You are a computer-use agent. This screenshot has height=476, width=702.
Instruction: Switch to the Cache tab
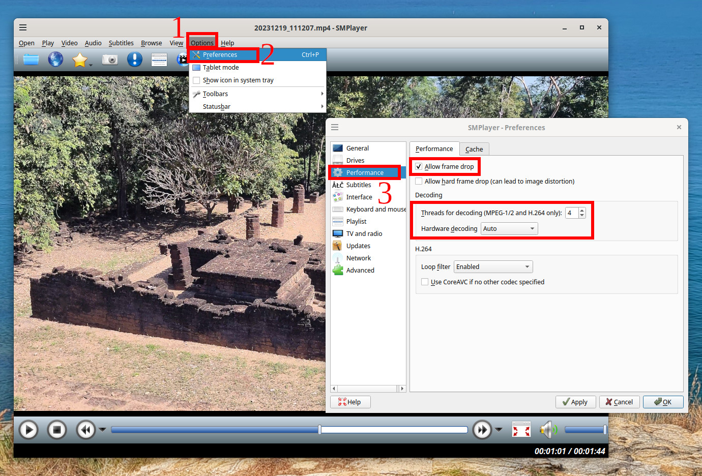coord(474,149)
